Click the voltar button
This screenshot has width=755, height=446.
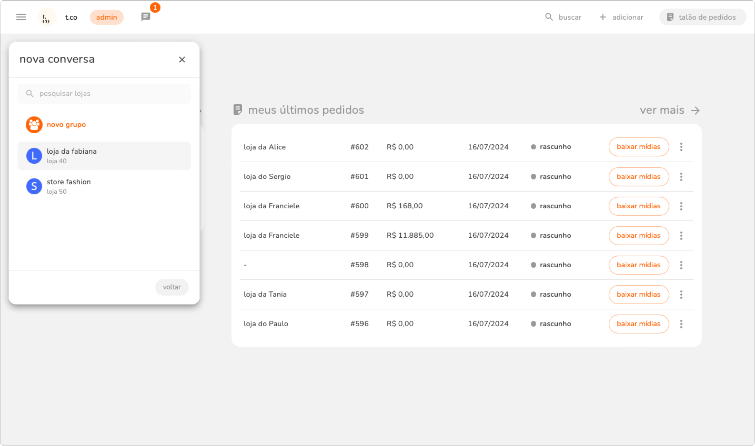(172, 287)
